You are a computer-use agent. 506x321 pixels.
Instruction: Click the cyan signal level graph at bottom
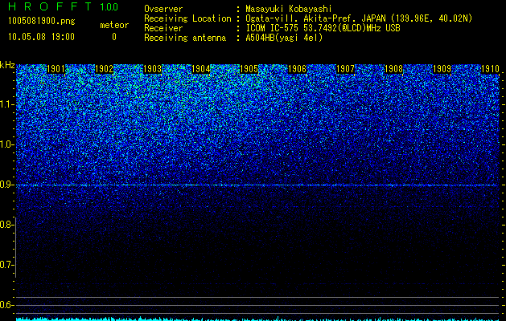tap(257, 319)
